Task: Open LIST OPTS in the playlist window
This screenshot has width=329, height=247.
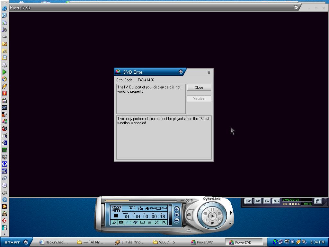Action: tap(318, 201)
